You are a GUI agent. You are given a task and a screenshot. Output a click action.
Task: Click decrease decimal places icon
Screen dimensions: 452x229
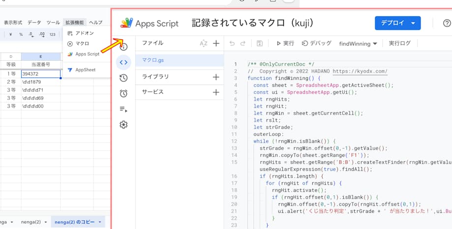31,34
